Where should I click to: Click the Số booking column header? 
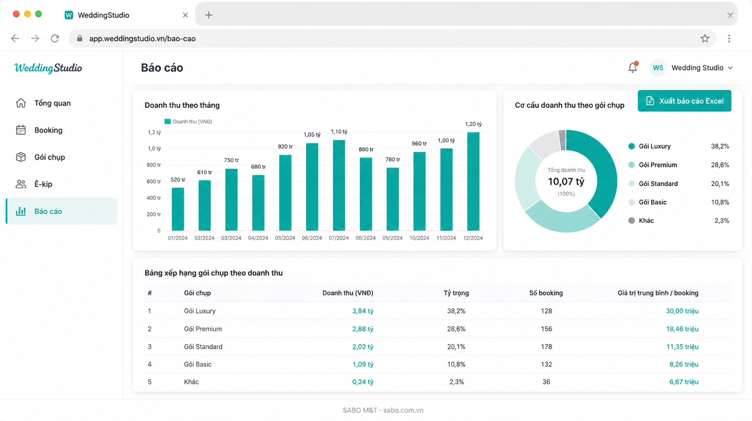(546, 293)
